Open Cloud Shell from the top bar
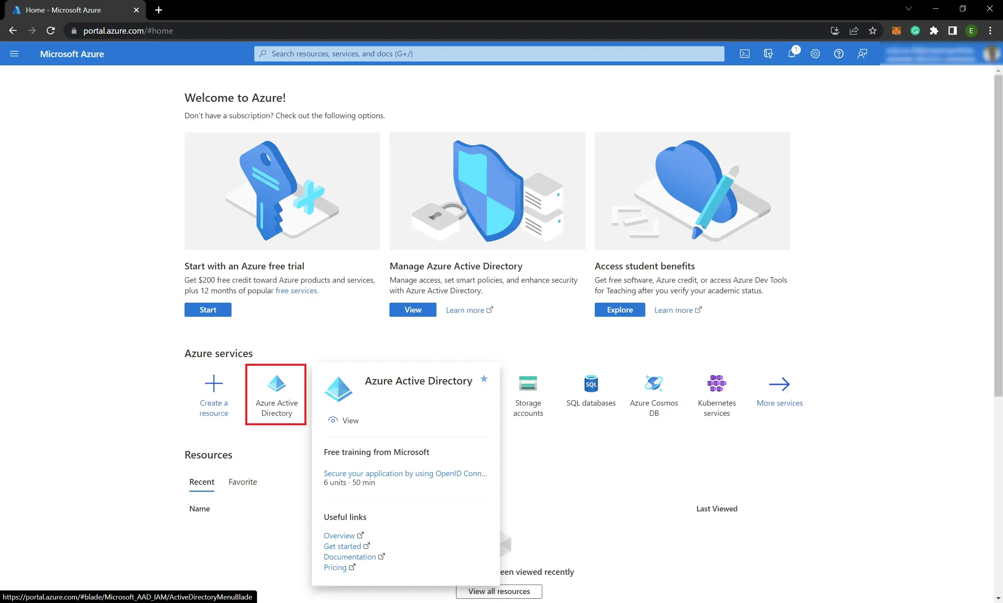Viewport: 1003px width, 603px height. pos(744,54)
